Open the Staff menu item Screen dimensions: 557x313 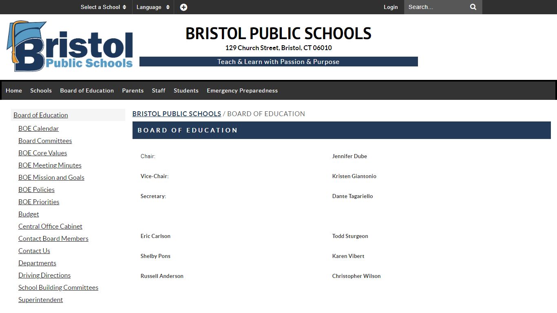(x=159, y=90)
